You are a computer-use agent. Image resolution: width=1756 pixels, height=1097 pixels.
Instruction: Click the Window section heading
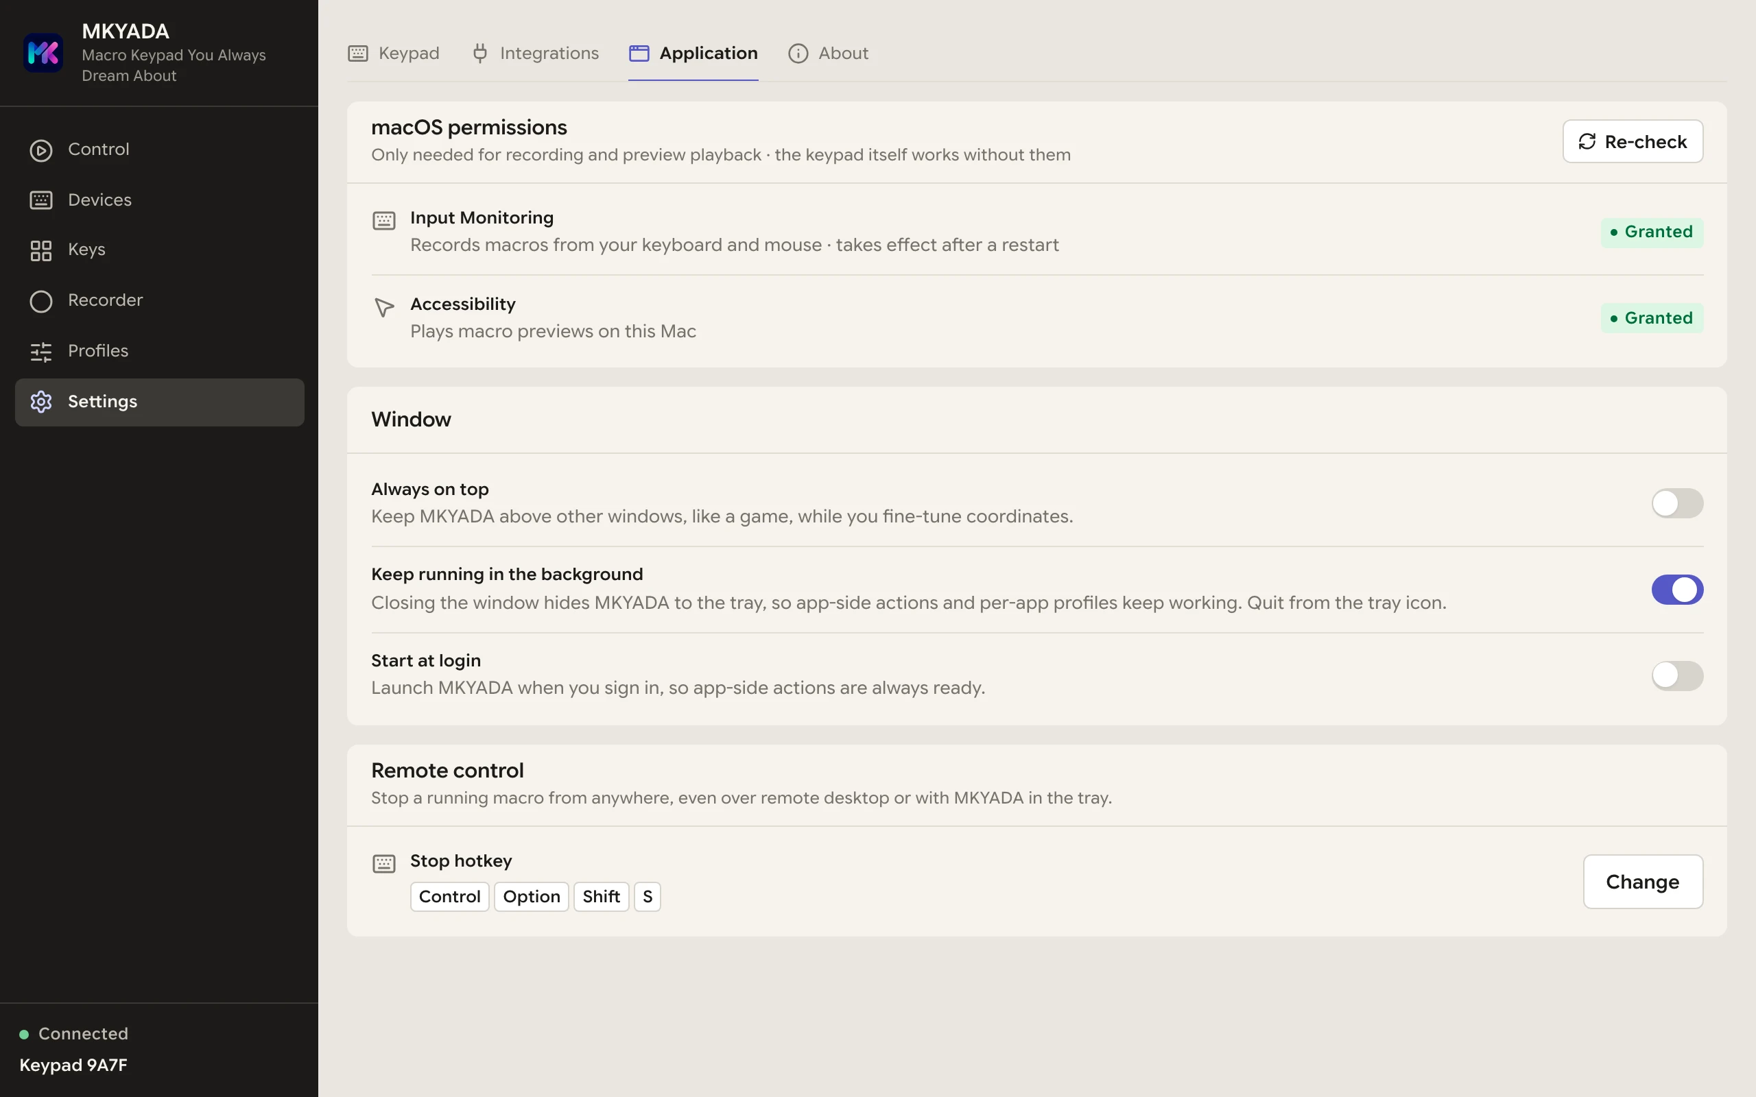coord(411,420)
